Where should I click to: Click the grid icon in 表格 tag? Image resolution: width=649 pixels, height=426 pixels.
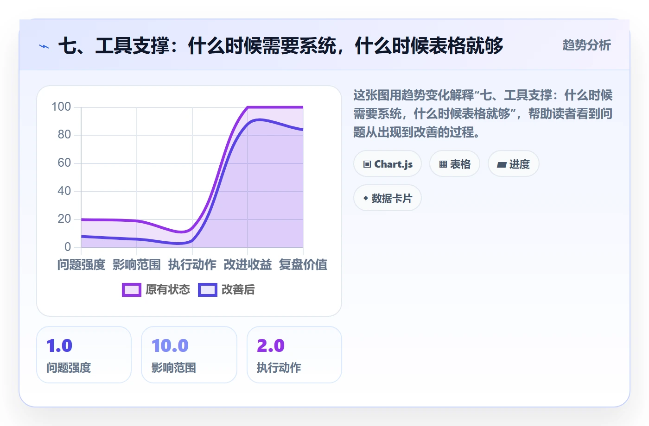443,164
